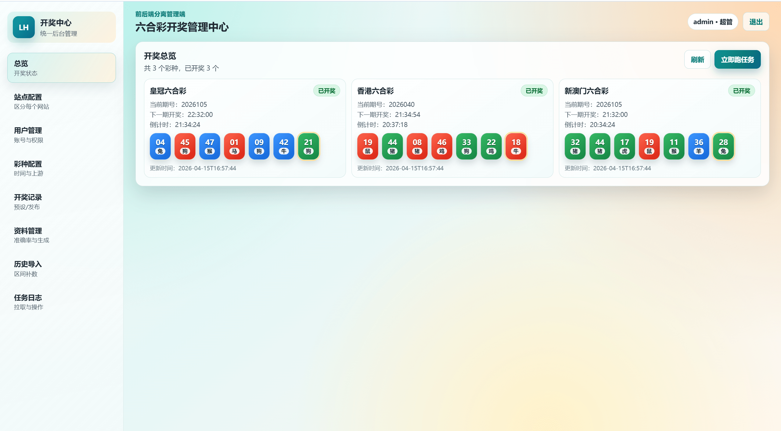This screenshot has width=781, height=431.
Task: Click 前后端分离管理端 subtitle
Action: (160, 14)
